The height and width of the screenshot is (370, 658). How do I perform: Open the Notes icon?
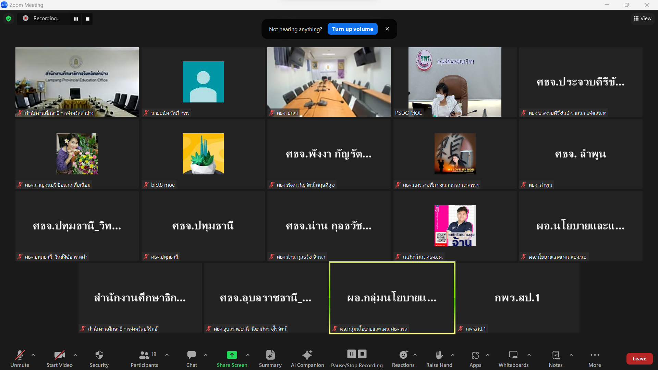point(556,355)
